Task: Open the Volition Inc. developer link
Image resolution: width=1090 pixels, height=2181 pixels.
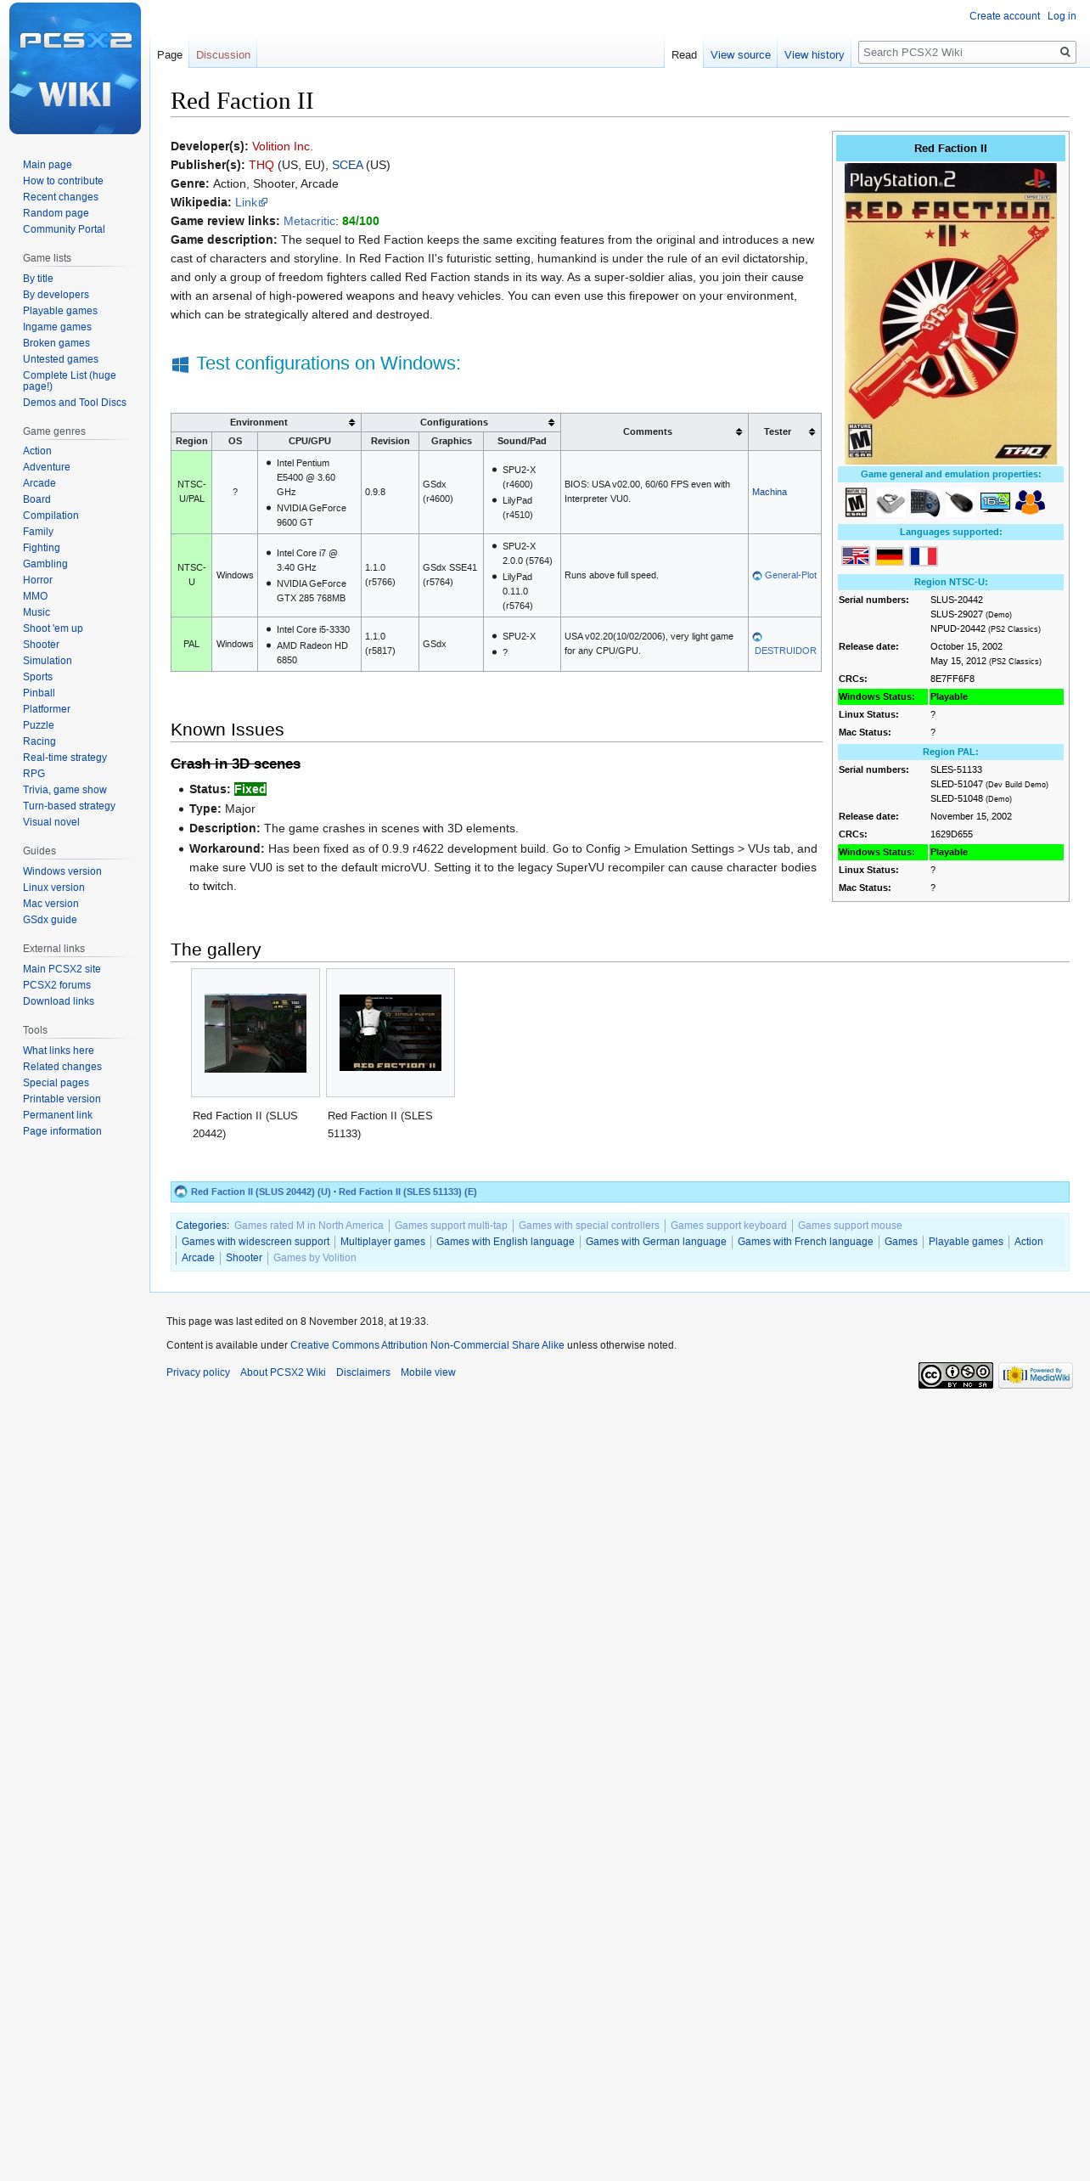Action: pyautogui.click(x=282, y=146)
